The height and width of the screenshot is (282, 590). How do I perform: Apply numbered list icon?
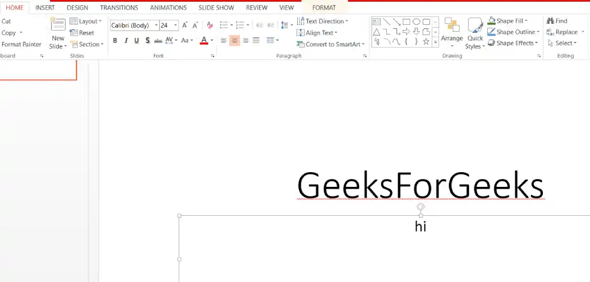tap(239, 25)
